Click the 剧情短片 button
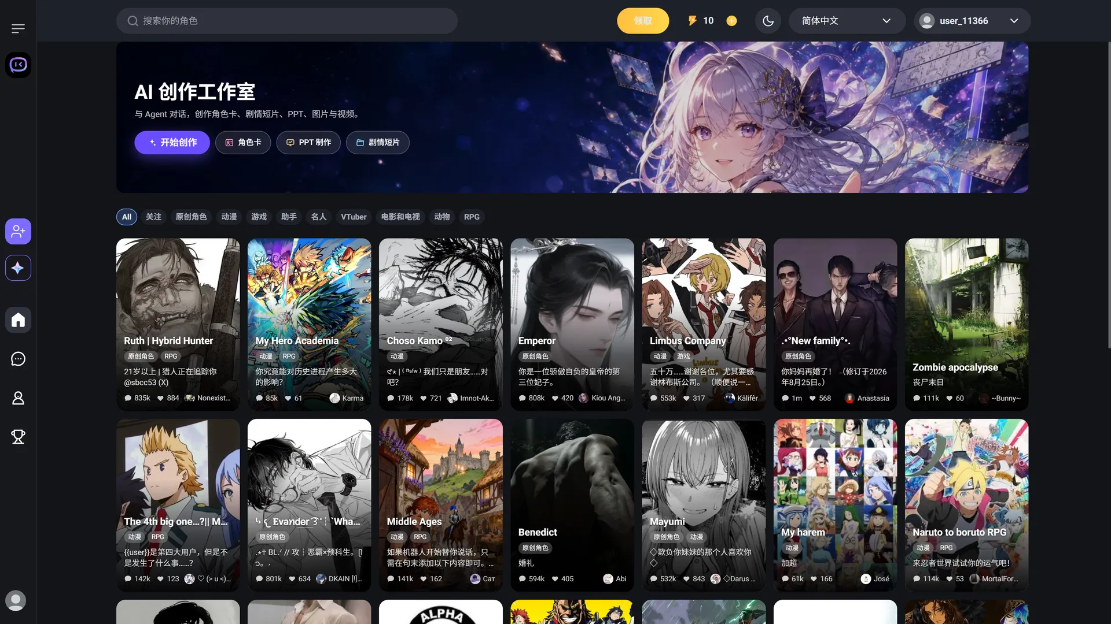The width and height of the screenshot is (1111, 624). [x=378, y=143]
